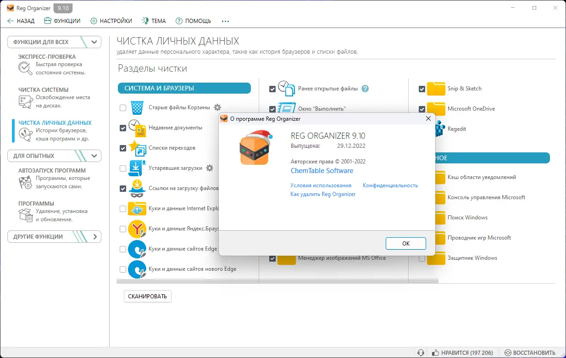Click the СИСТЕМА И БРАУЗЕРЫ section header
Image resolution: width=566 pixels, height=358 pixels.
(184, 88)
